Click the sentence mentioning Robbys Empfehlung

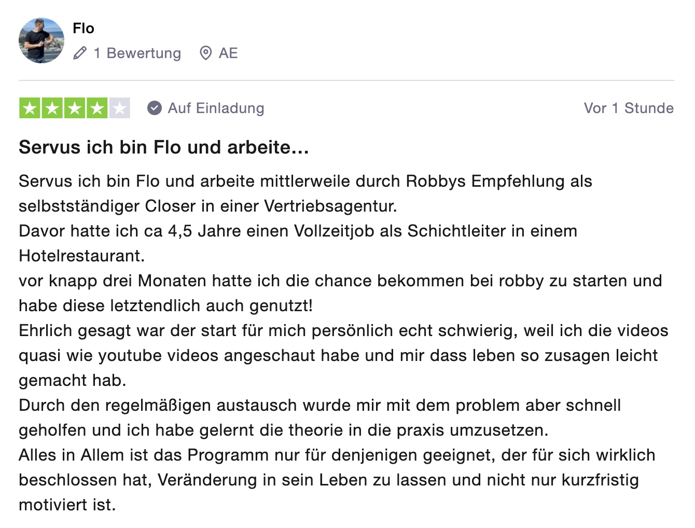click(305, 193)
